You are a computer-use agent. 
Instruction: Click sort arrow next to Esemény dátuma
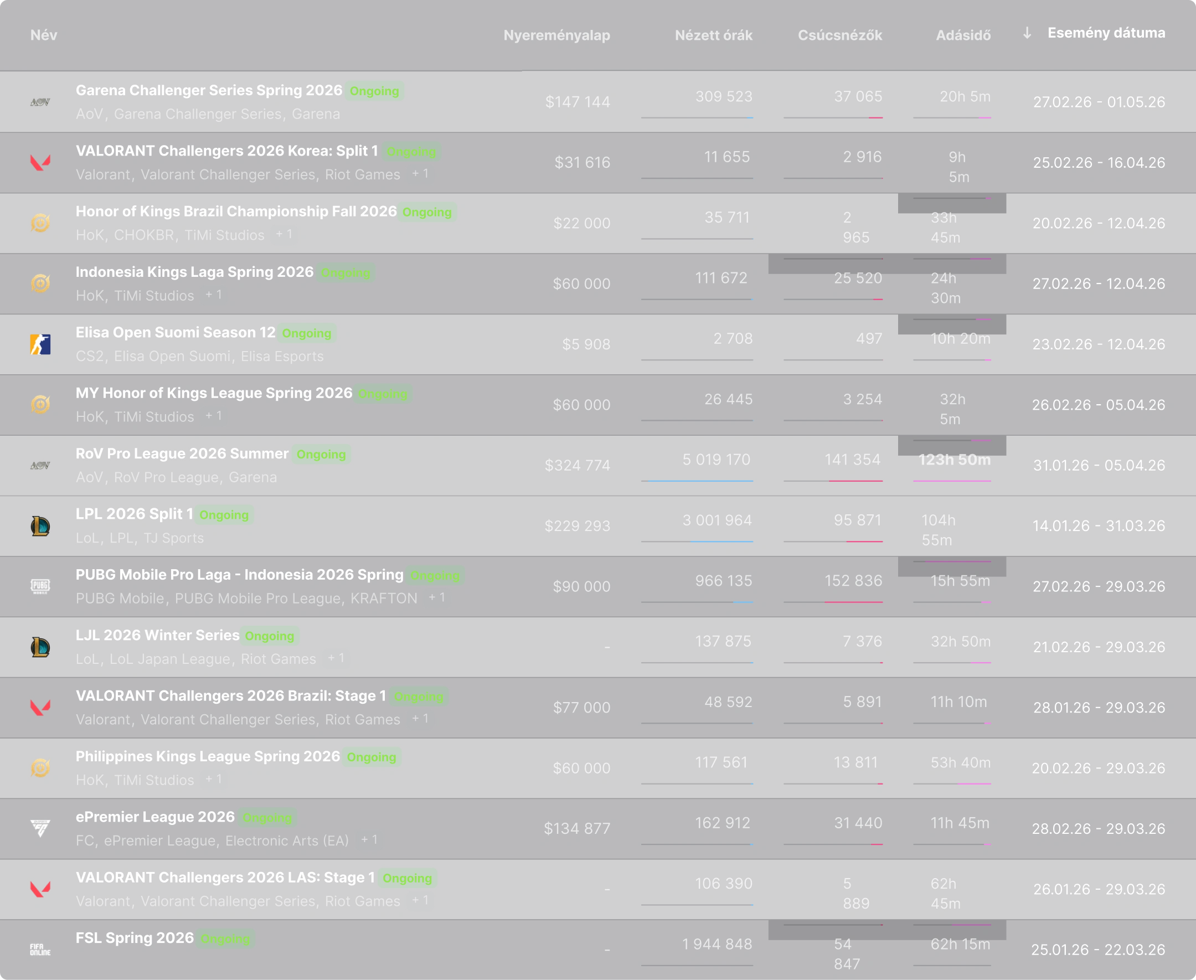pos(1027,33)
